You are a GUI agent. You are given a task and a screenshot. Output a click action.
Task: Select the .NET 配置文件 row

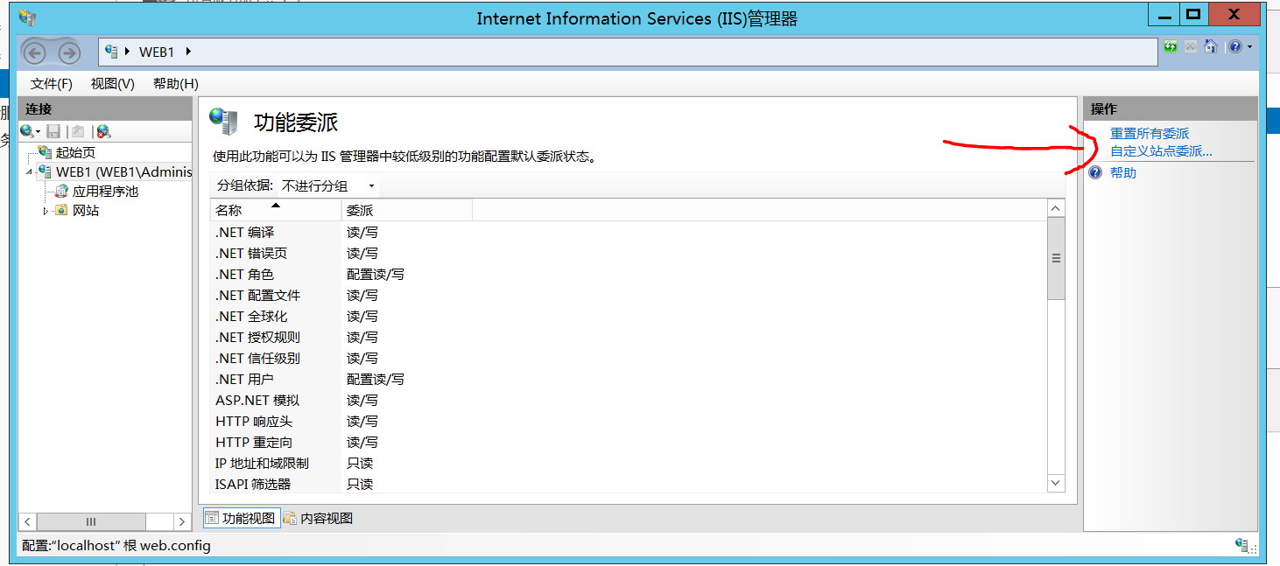coord(629,295)
